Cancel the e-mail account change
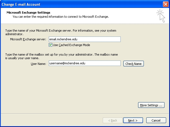The width and height of the screenshot is (170, 127). pyautogui.click(x=156, y=120)
